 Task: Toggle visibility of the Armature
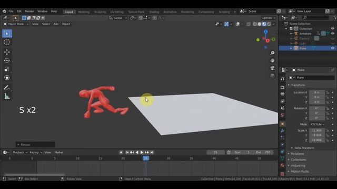332,34
